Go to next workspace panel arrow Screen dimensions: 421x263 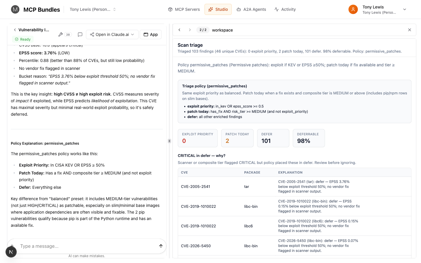[190, 30]
